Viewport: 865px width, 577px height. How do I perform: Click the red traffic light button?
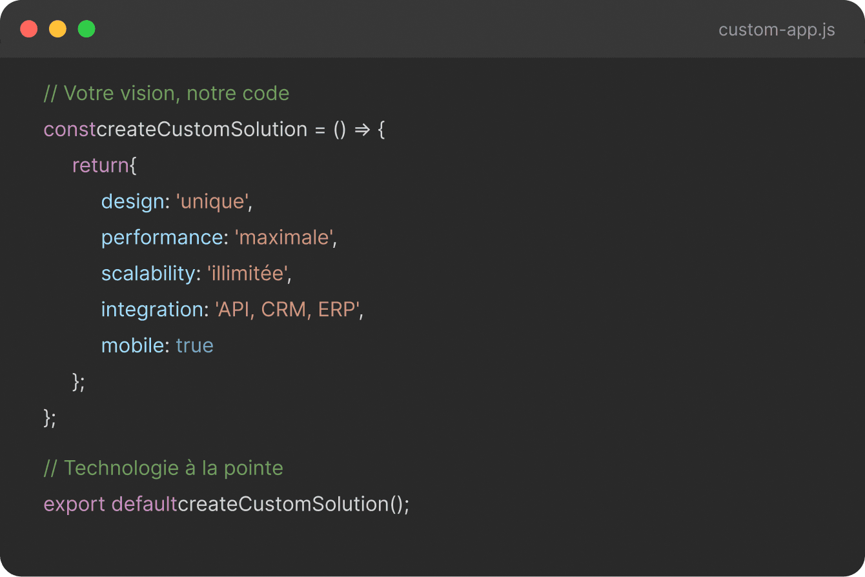click(x=28, y=29)
